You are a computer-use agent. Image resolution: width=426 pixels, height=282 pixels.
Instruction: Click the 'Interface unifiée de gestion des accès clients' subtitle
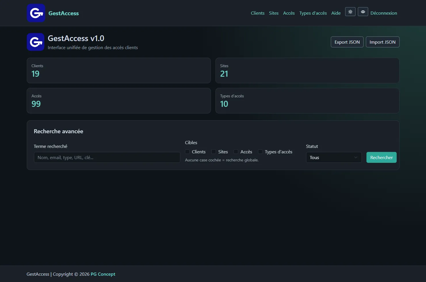pos(93,47)
